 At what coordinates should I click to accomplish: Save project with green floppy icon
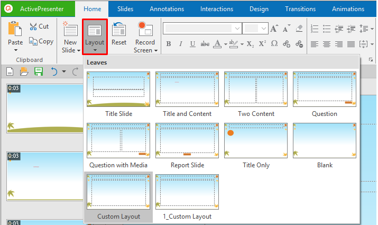click(x=39, y=71)
